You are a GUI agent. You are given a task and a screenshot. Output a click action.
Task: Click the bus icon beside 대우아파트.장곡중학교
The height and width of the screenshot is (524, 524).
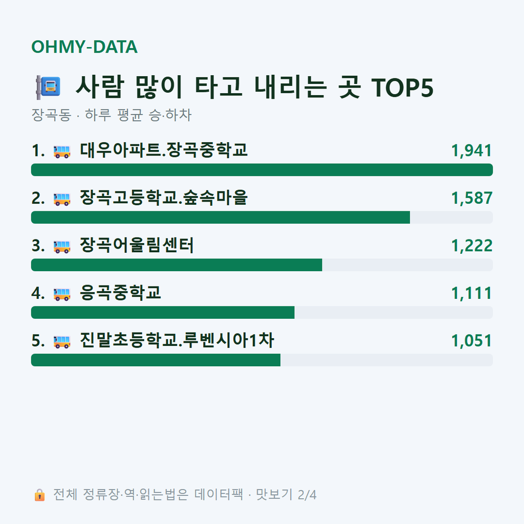pos(62,151)
